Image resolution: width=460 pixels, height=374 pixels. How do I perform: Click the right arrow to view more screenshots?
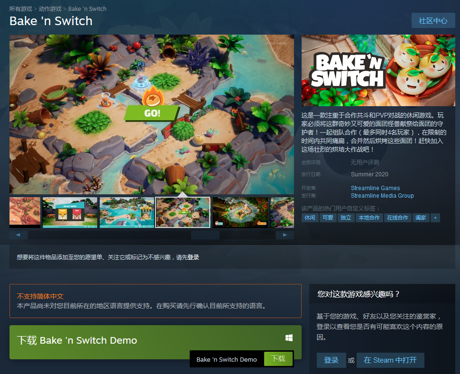point(285,234)
